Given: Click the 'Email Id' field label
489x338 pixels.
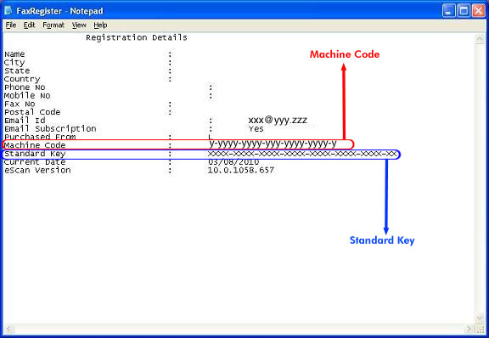Looking at the screenshot, I should [x=25, y=121].
